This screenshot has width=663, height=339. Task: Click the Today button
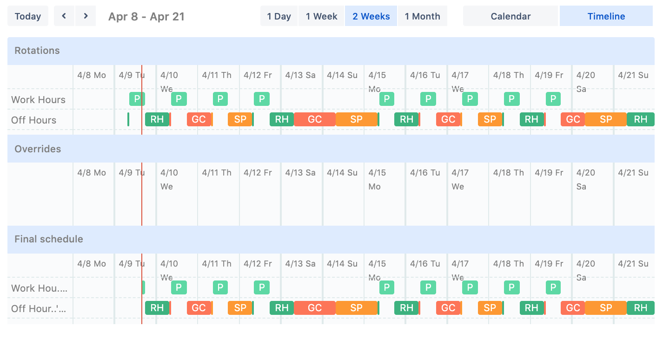pos(28,16)
